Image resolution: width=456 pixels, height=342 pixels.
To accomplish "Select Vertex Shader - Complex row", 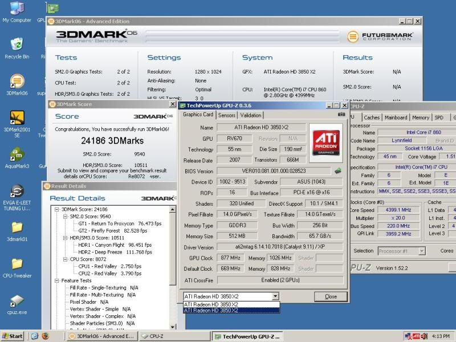I will (x=103, y=316).
